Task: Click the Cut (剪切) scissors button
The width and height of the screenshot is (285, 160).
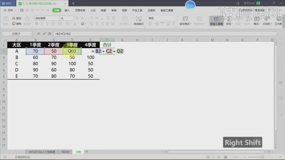Action: coord(17,18)
